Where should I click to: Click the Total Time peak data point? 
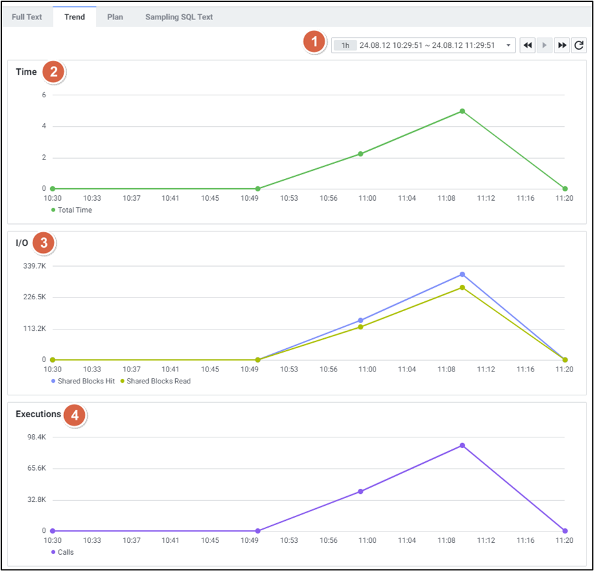pos(462,111)
